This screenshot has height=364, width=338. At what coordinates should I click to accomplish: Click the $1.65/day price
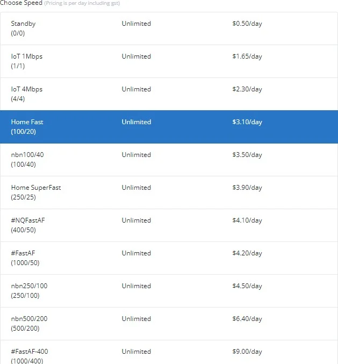(247, 56)
